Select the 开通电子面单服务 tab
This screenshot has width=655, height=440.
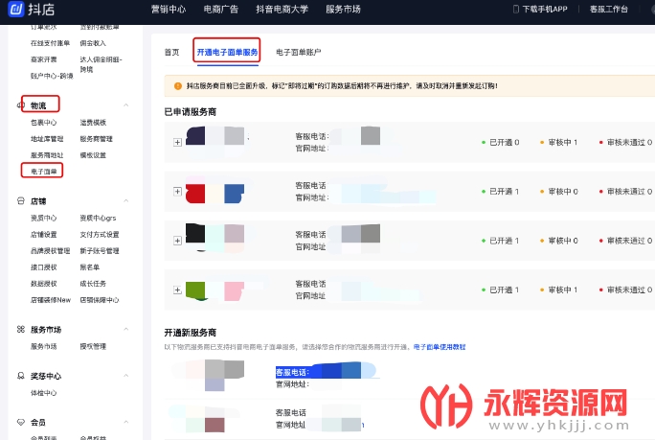[227, 53]
